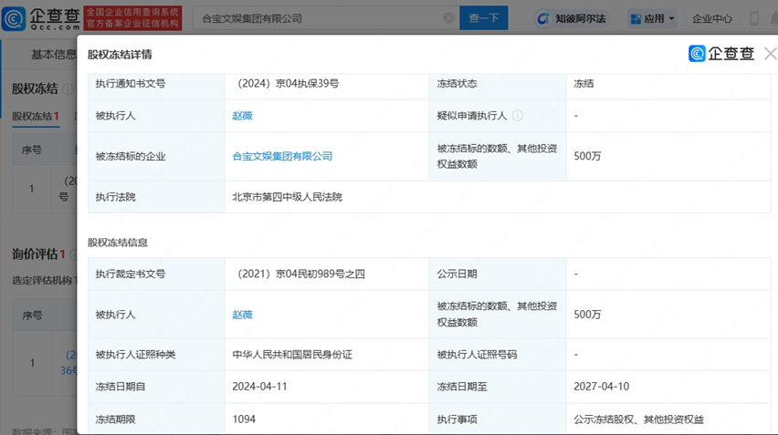Click the info icon beside 股权冻结 heading
Screen dimensions: 778x435
tap(68, 88)
